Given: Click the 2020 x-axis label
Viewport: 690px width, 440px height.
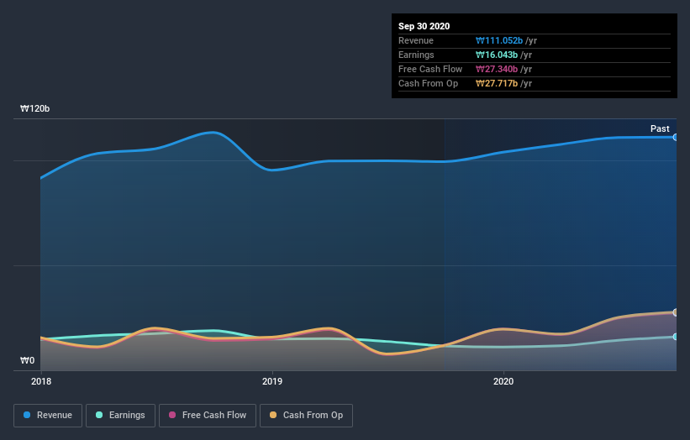Looking at the screenshot, I should coord(503,381).
